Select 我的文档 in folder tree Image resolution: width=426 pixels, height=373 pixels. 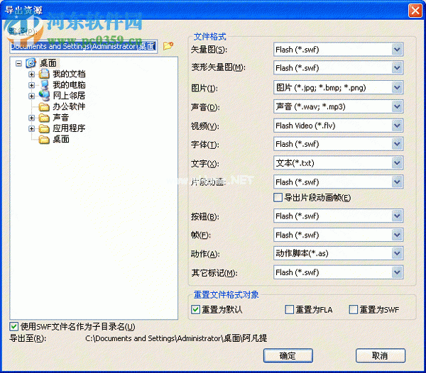tap(69, 74)
